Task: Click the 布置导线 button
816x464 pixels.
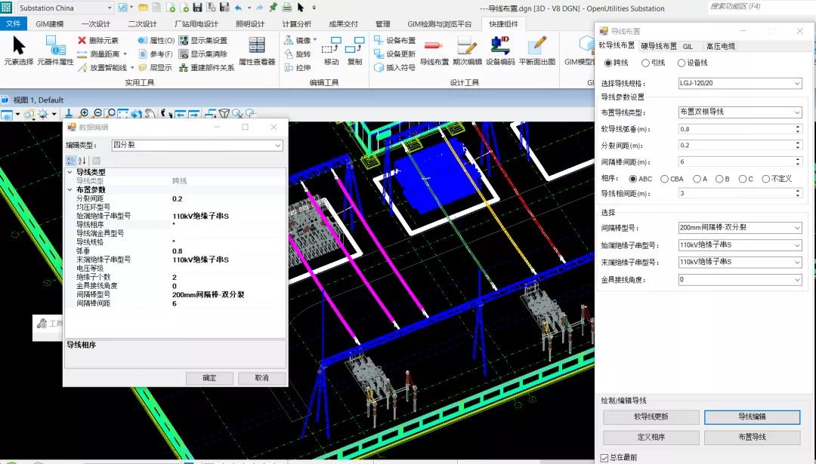Action: point(752,437)
